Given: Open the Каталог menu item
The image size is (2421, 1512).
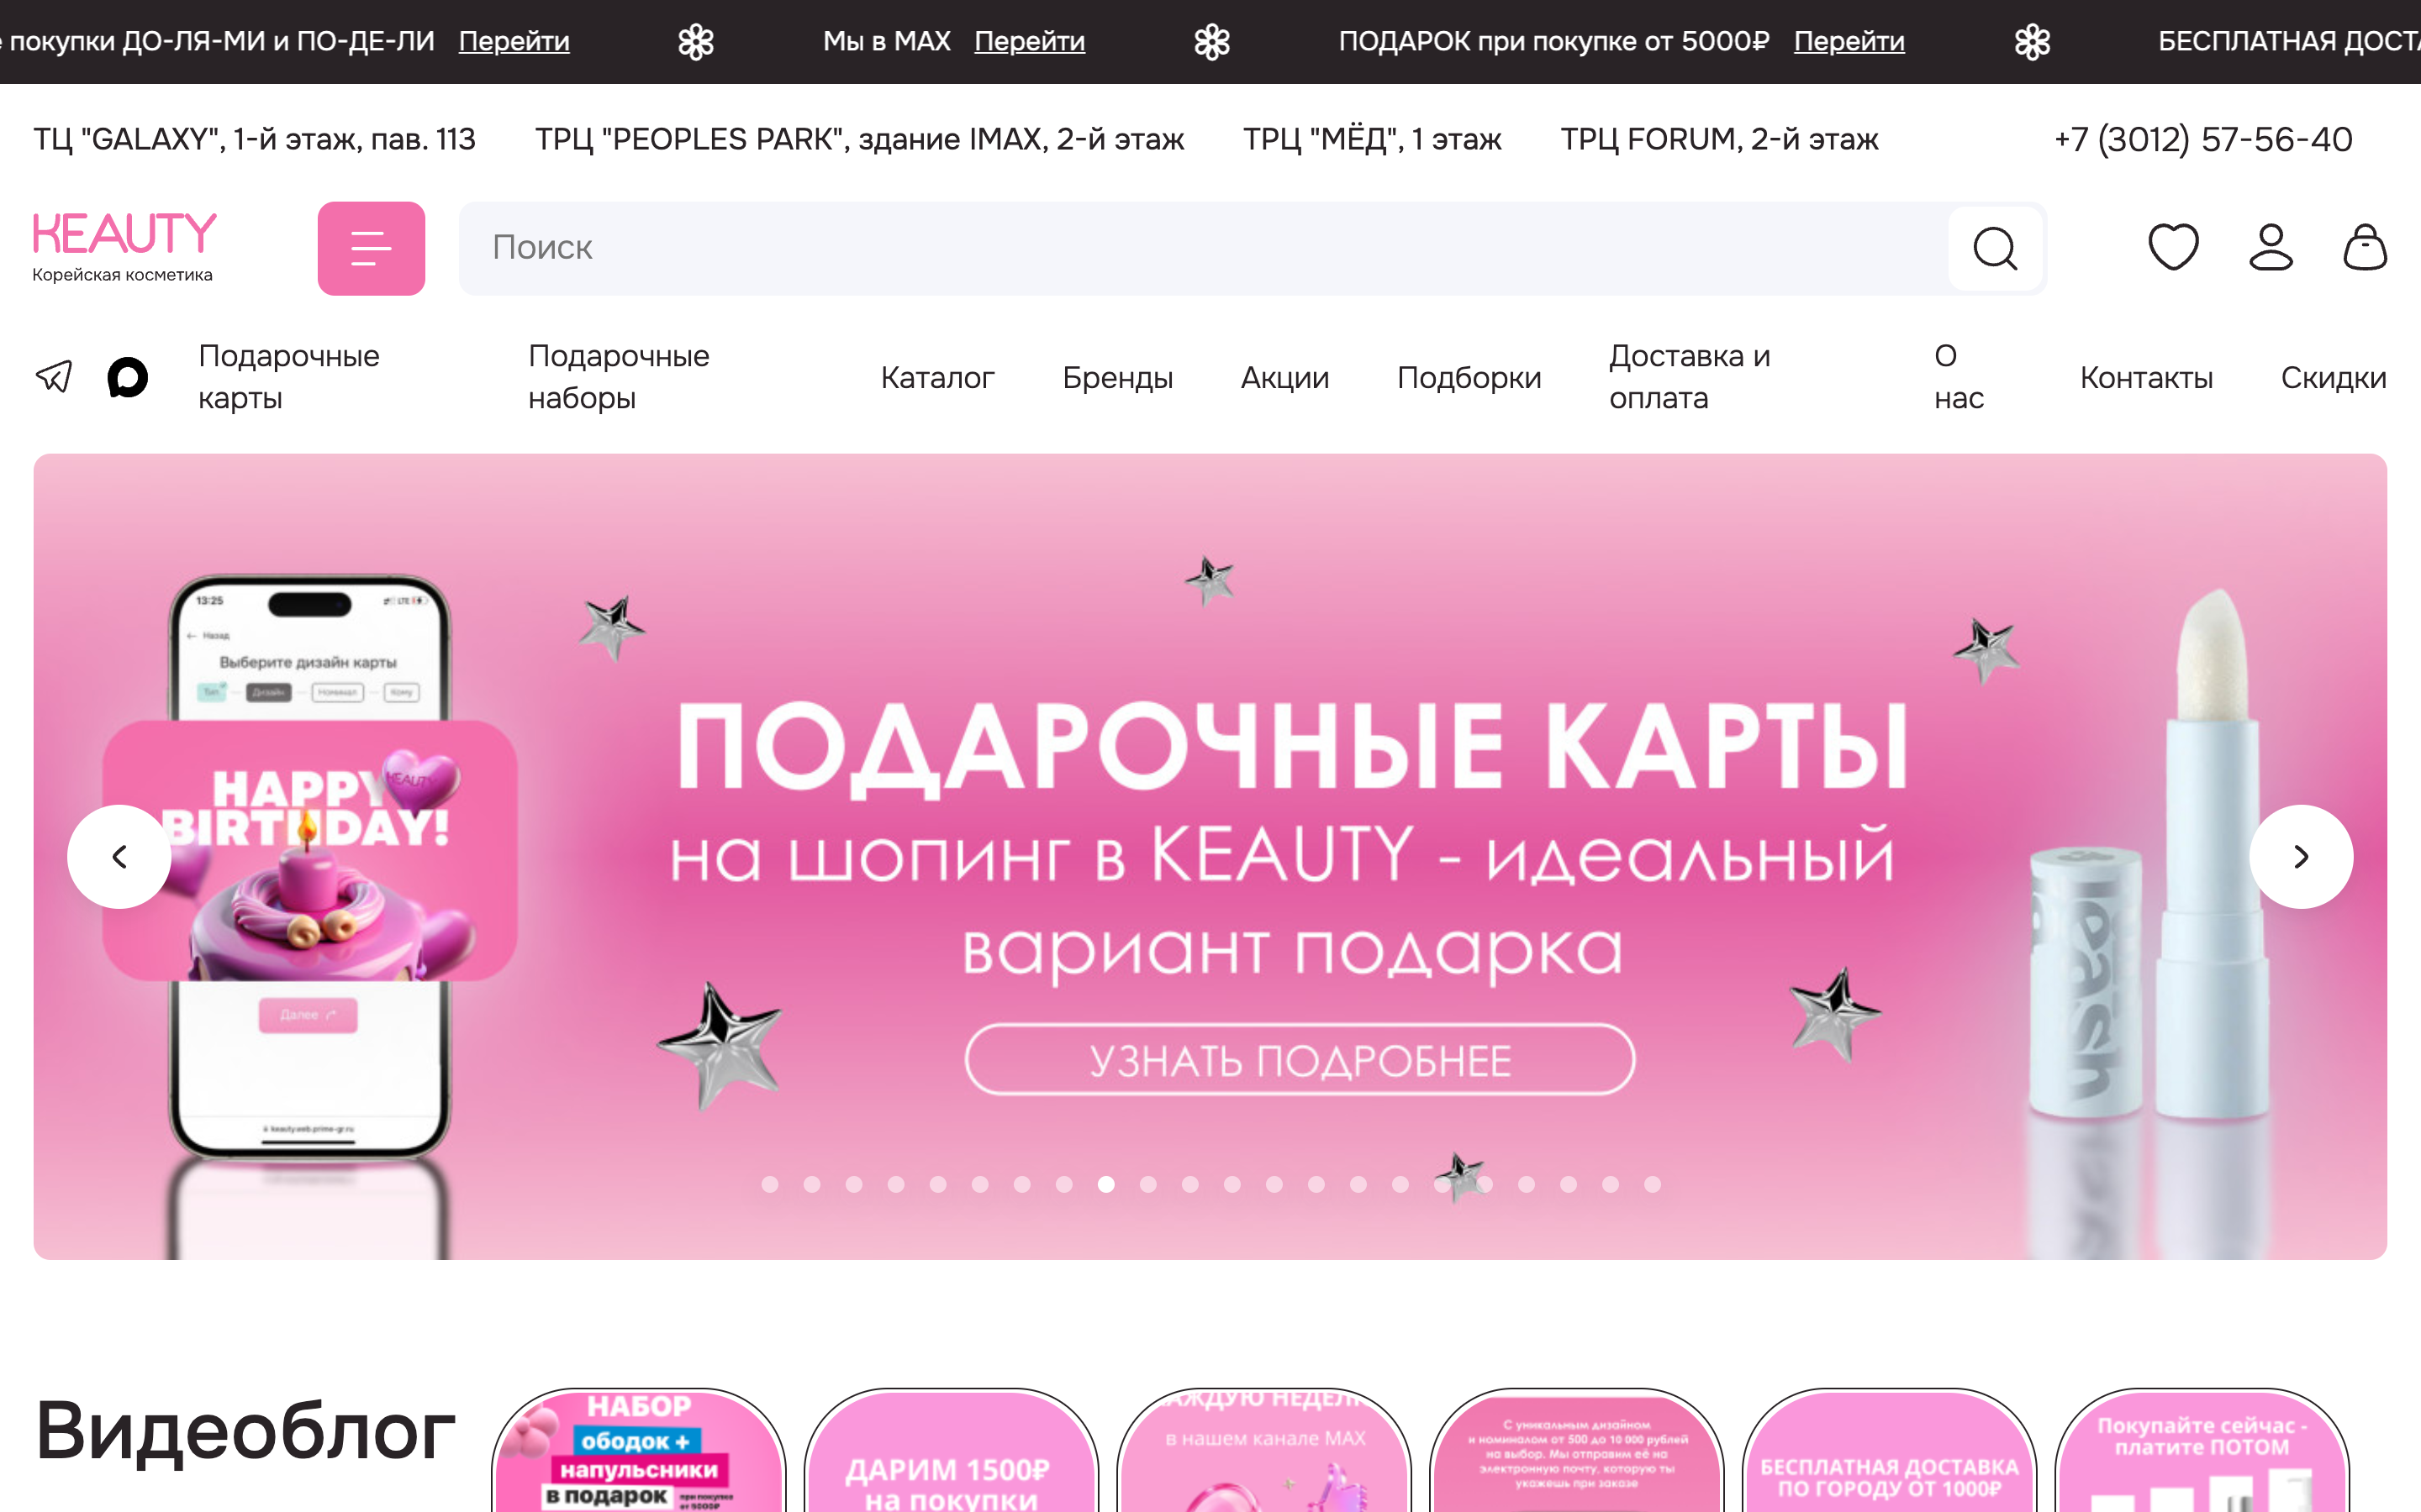Looking at the screenshot, I should (937, 378).
